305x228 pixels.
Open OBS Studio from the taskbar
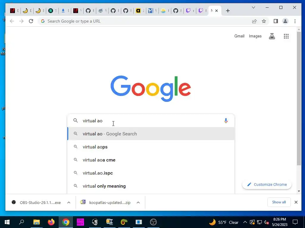click(153, 222)
